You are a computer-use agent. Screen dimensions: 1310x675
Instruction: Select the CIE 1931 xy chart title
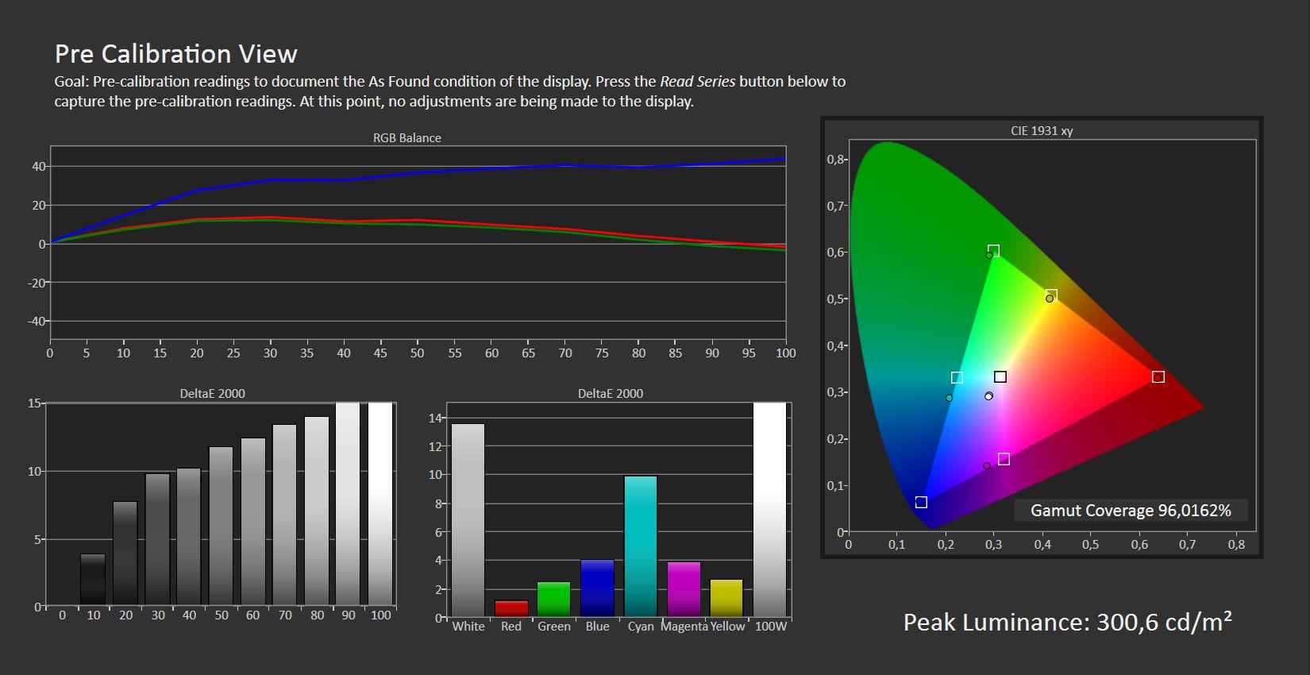coord(1042,130)
